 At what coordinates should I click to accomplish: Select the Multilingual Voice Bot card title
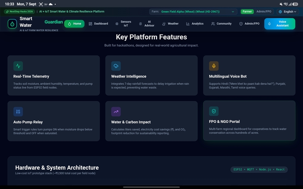(x=228, y=76)
